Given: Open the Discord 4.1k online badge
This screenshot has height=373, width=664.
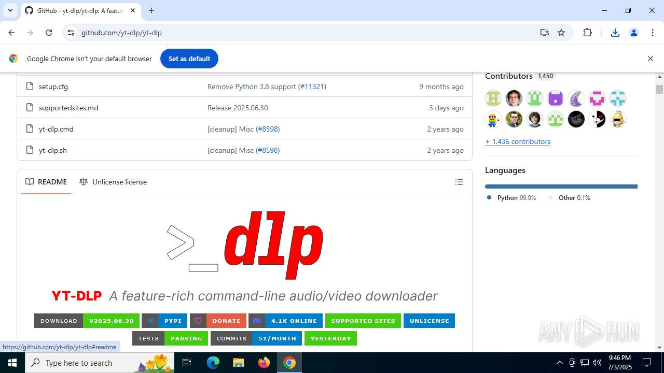Looking at the screenshot, I should [285, 321].
